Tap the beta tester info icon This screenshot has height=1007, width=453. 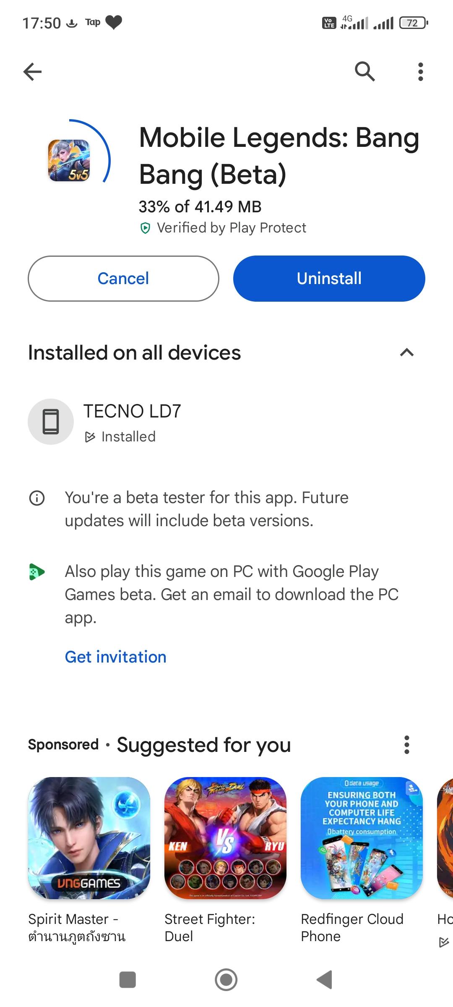(37, 498)
